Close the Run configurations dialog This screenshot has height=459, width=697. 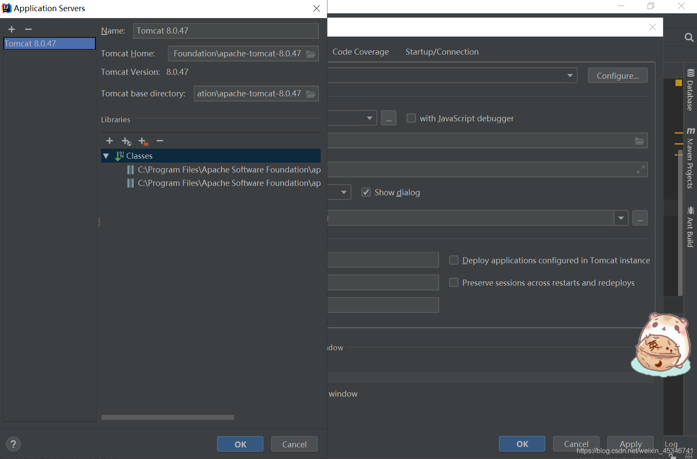pyautogui.click(x=652, y=27)
